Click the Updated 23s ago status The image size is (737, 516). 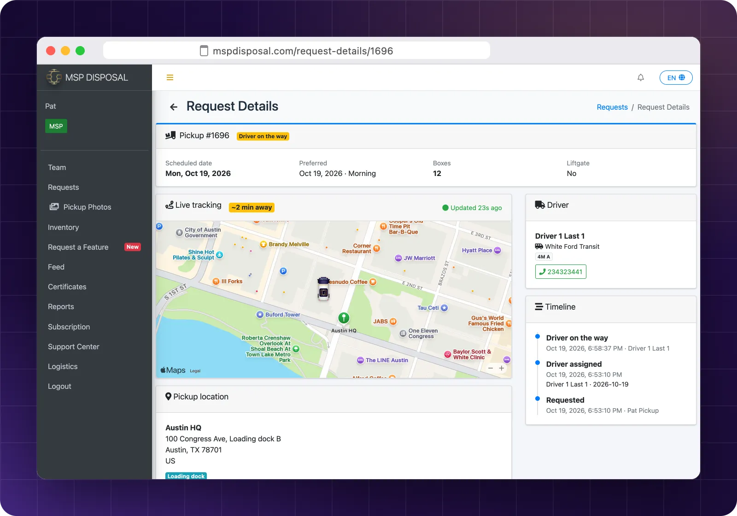472,208
